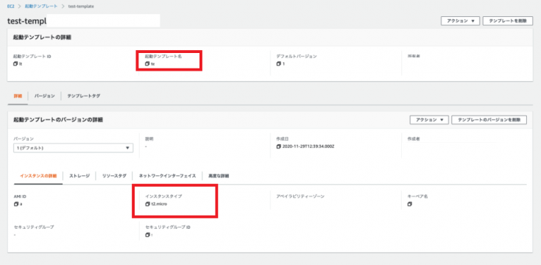Copy the AMI ID value

pos(16,205)
